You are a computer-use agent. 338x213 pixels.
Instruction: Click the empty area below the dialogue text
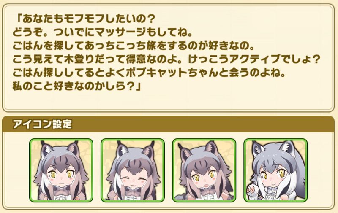click(168, 101)
